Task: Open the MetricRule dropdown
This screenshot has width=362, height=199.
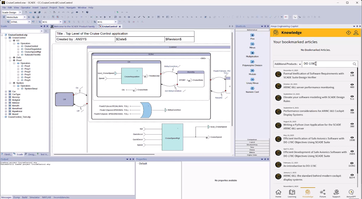Action: [24, 17]
